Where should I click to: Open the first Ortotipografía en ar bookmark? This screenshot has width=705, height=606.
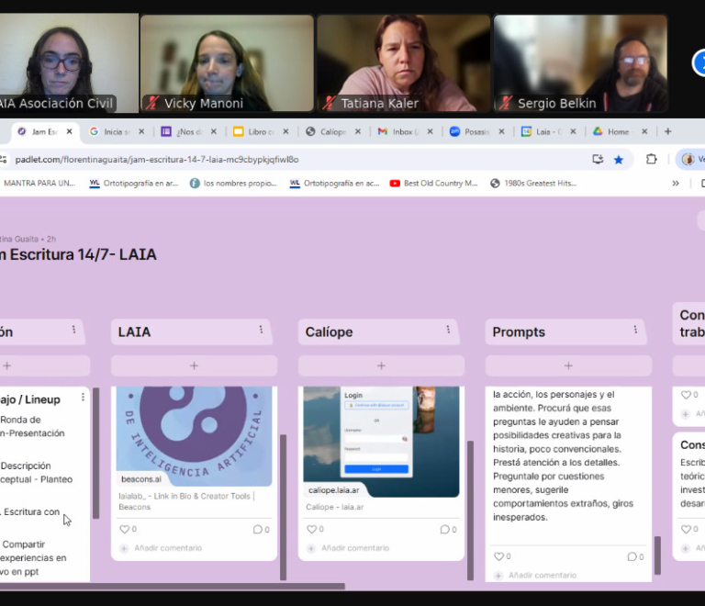click(x=134, y=184)
